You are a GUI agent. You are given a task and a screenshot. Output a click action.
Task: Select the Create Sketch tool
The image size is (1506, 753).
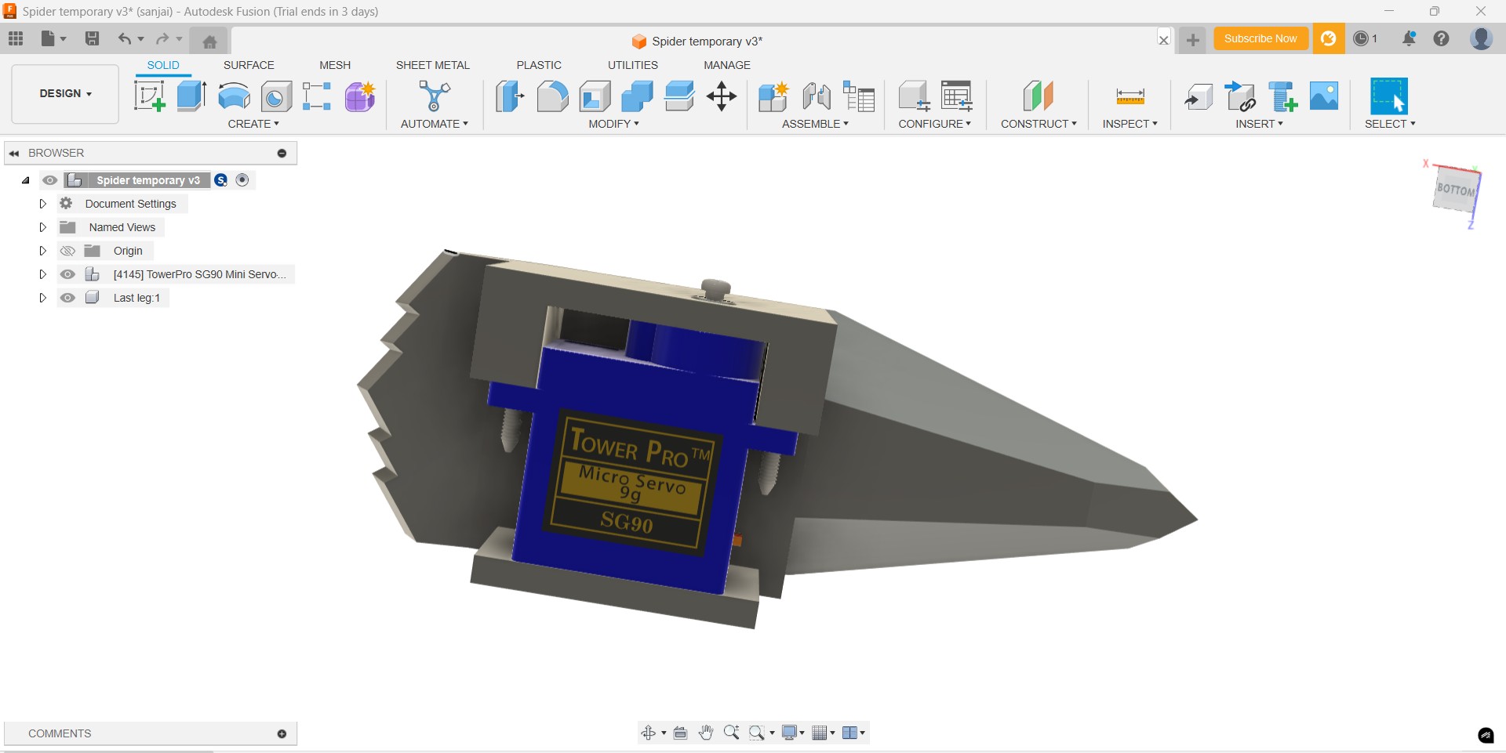(x=149, y=96)
